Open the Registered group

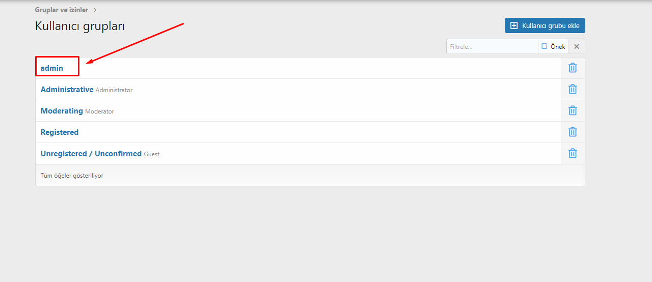pos(60,132)
